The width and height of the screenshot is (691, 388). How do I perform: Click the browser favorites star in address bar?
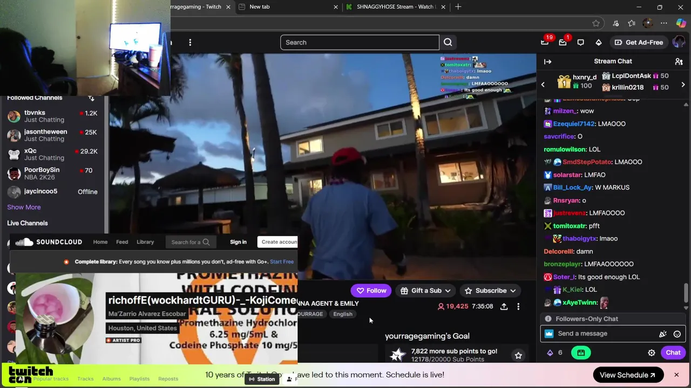595,23
